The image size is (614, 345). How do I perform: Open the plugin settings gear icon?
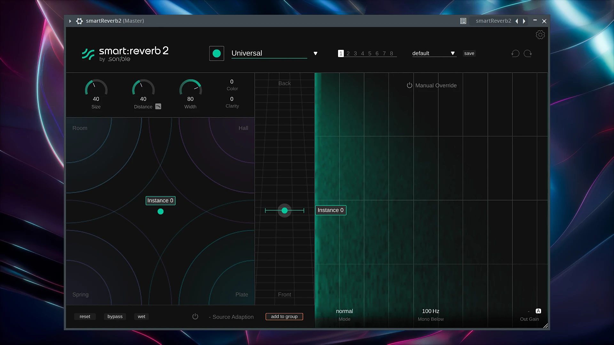point(540,35)
